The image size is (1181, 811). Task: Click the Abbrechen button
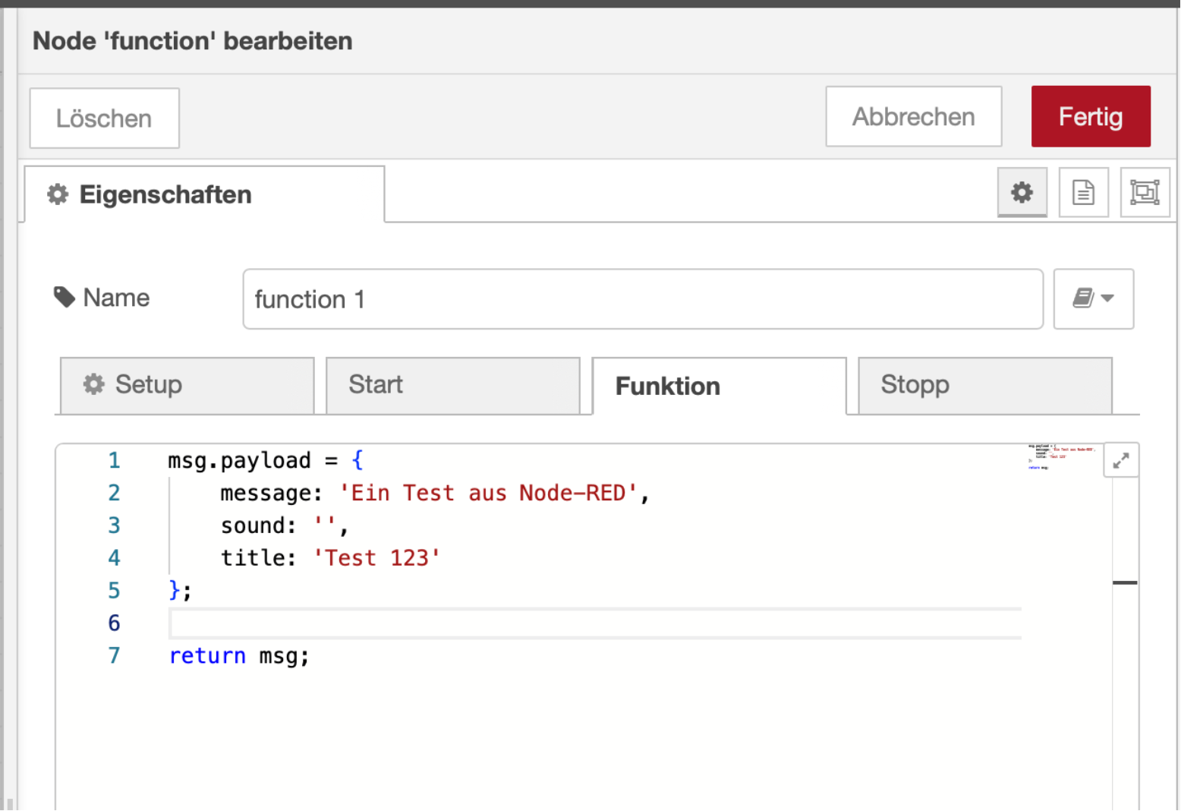coord(914,116)
